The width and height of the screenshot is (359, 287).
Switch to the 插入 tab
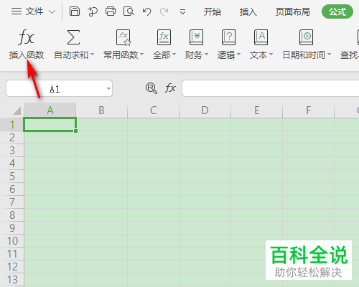coord(248,11)
